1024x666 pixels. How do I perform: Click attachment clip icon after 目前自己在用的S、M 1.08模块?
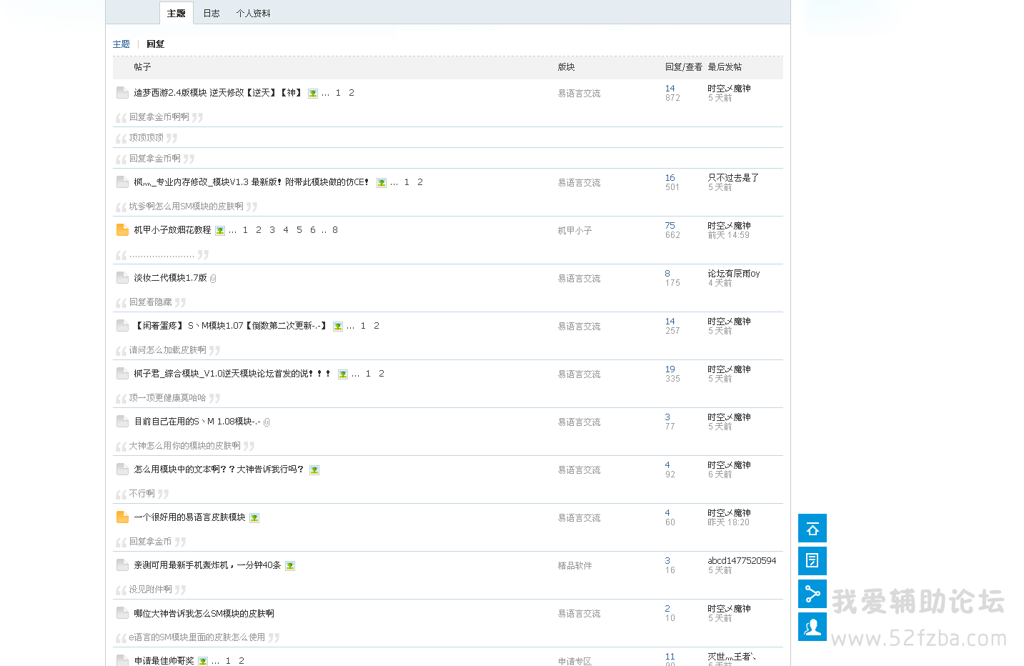pyautogui.click(x=267, y=422)
